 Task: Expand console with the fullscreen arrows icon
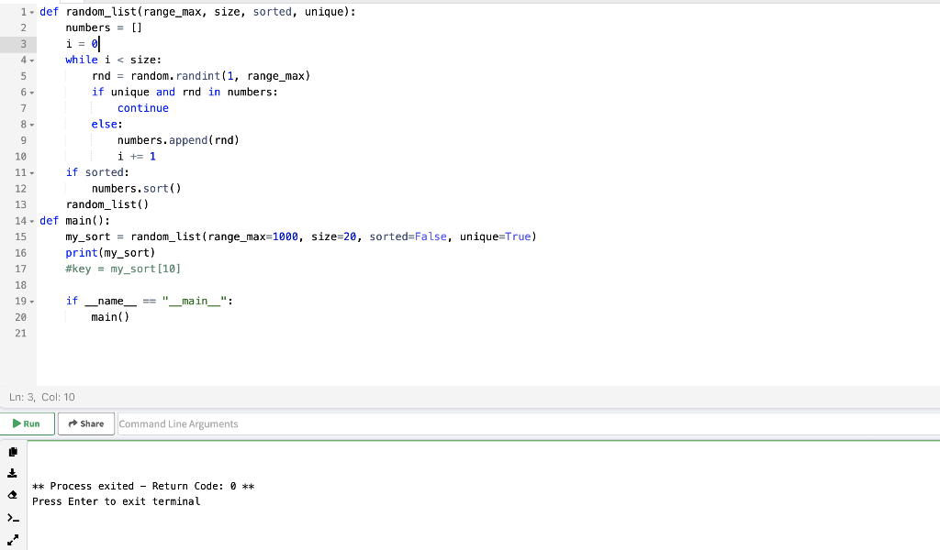pos(13,540)
